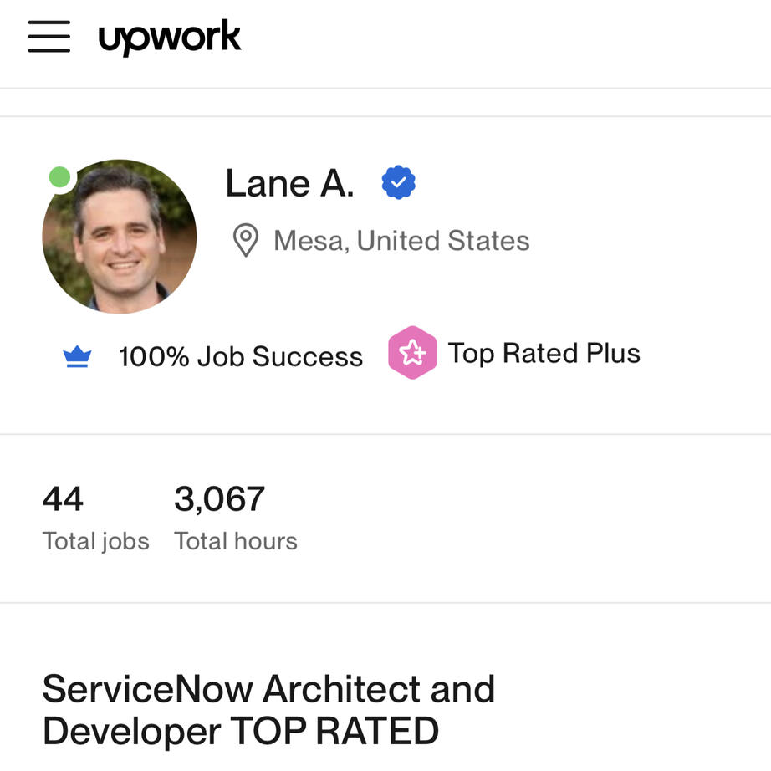Click the green online status dot
The width and height of the screenshot is (771, 771).
[59, 177]
